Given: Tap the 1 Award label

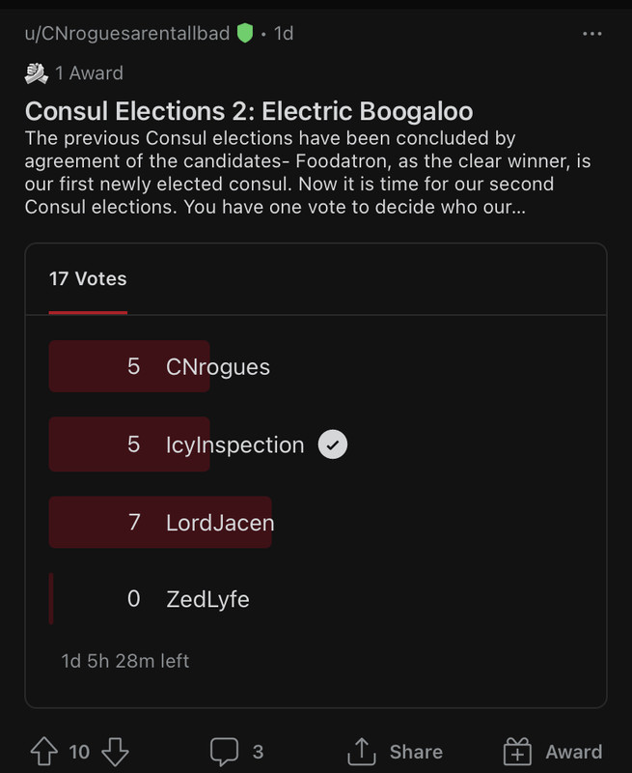Looking at the screenshot, I should click(89, 73).
